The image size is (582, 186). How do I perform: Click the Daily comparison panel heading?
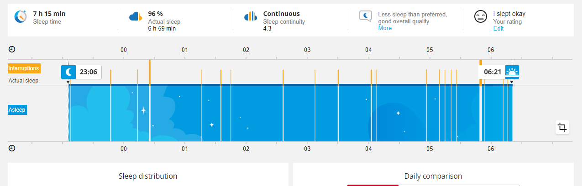click(433, 176)
